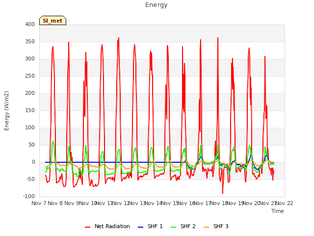Click the Nov 14 x-axis label
This screenshot has width=314, height=236.
coord(154,203)
